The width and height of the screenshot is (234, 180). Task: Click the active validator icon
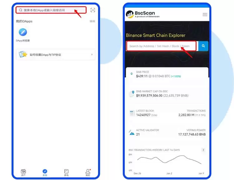[131, 132]
